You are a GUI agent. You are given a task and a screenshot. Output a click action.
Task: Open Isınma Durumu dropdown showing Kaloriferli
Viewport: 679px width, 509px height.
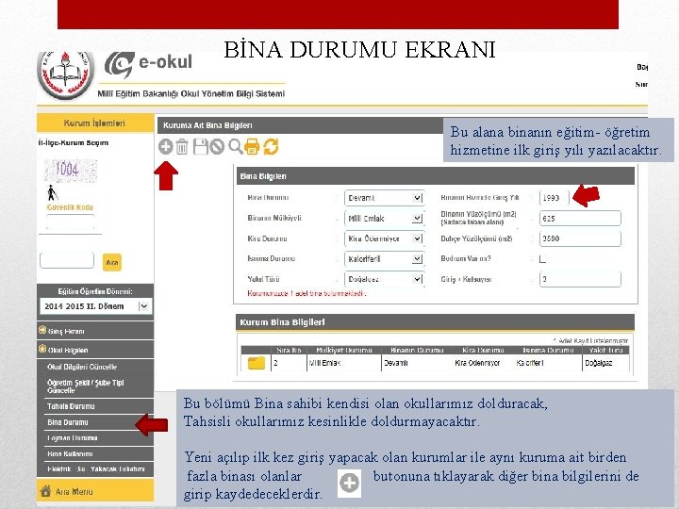pos(384,259)
